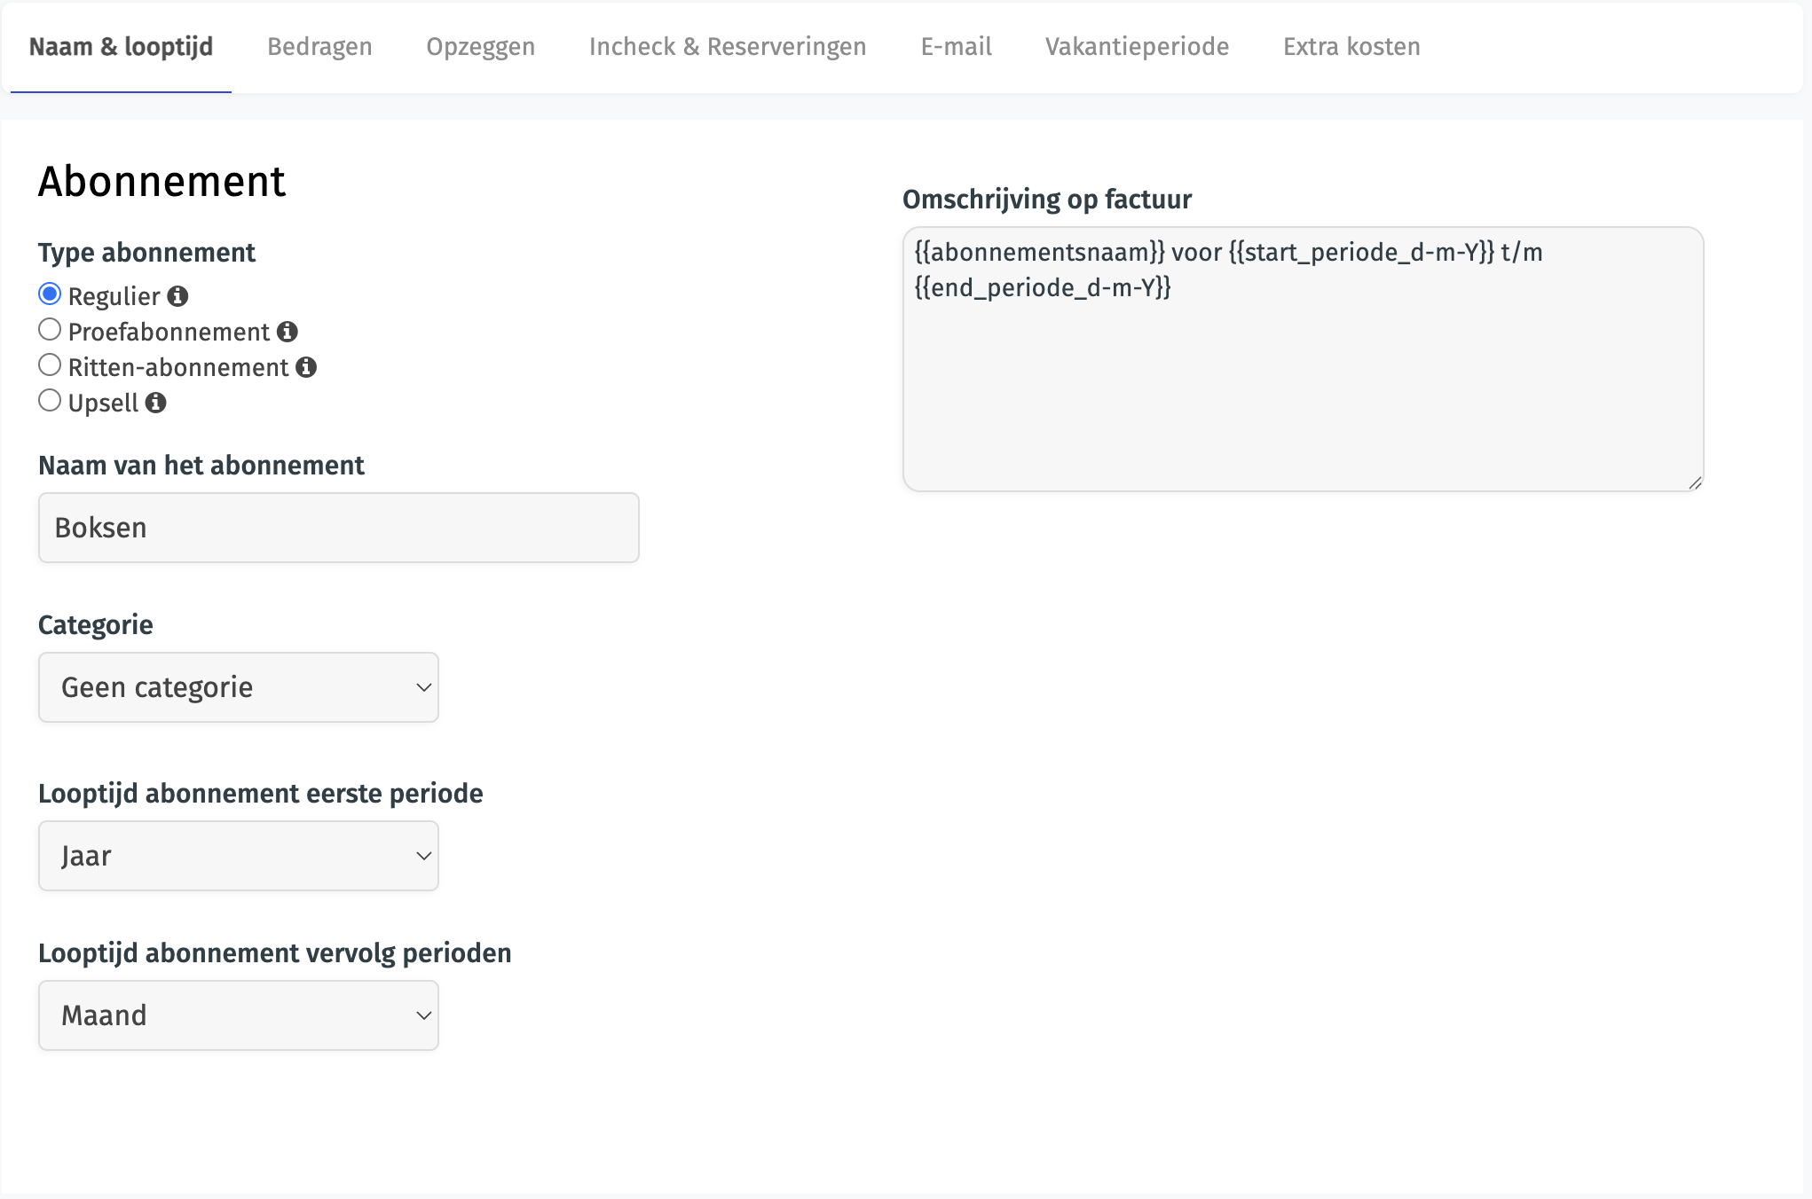Open the Categorie dropdown
The image size is (1812, 1199).
[x=238, y=687]
